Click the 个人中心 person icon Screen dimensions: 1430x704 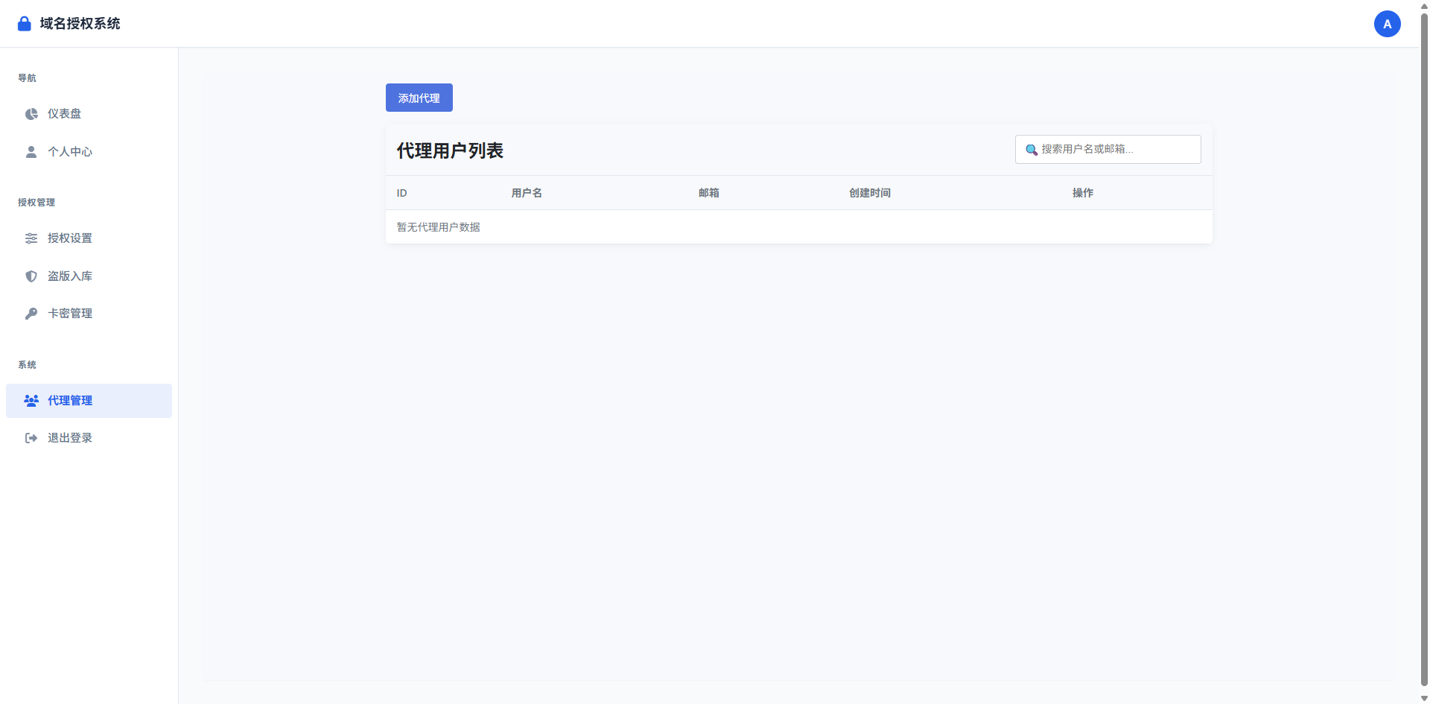tap(31, 152)
